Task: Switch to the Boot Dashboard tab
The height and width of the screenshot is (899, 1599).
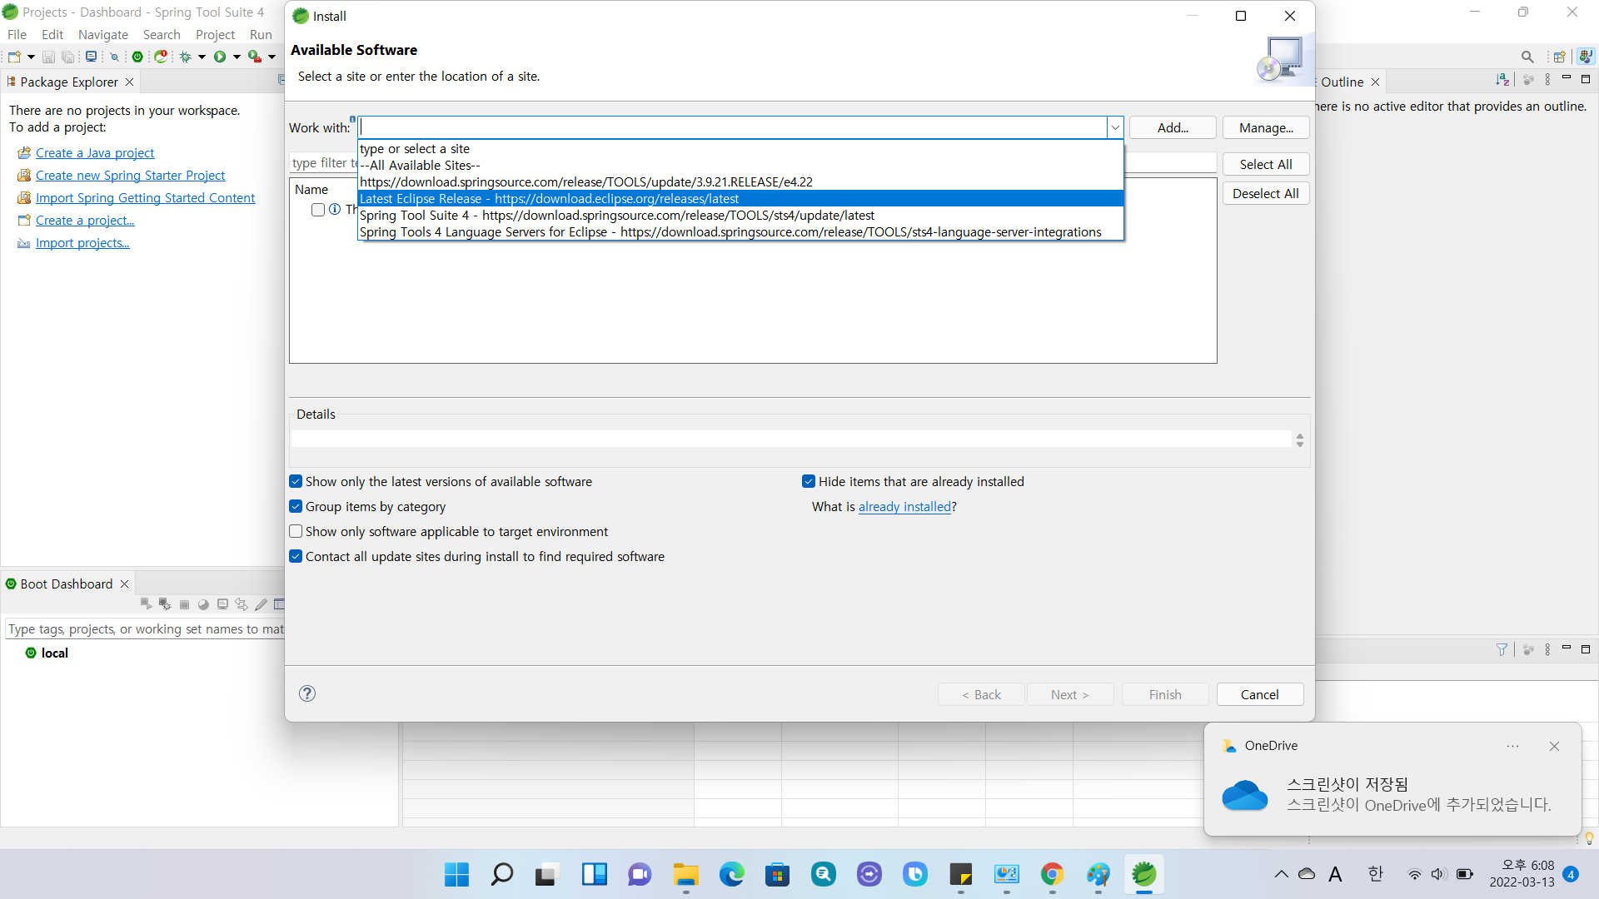Action: (66, 584)
